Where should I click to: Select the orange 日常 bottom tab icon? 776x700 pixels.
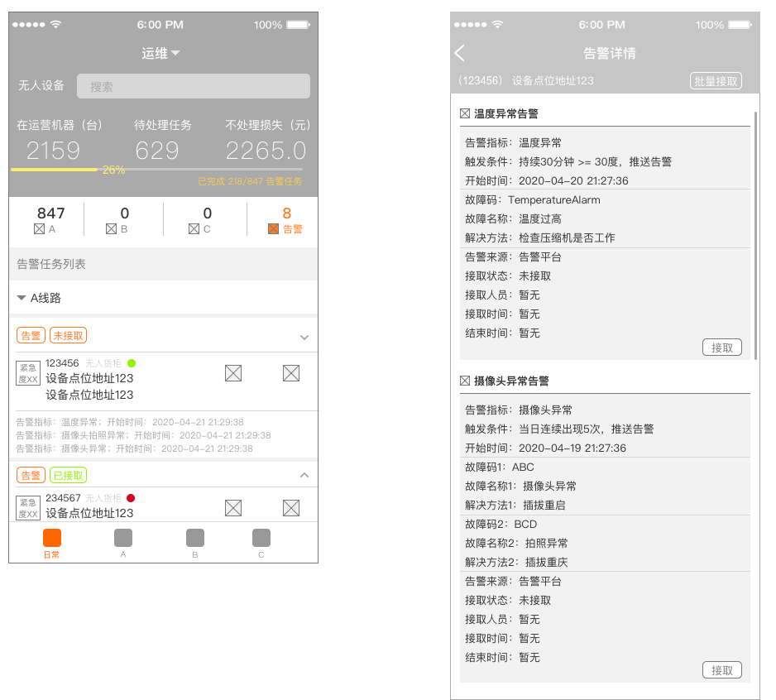[52, 538]
